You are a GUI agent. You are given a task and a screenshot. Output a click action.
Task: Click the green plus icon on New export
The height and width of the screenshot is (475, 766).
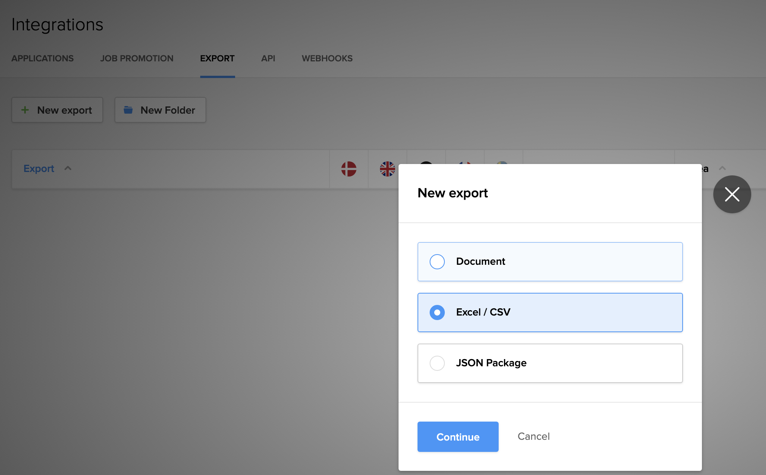[x=25, y=110]
